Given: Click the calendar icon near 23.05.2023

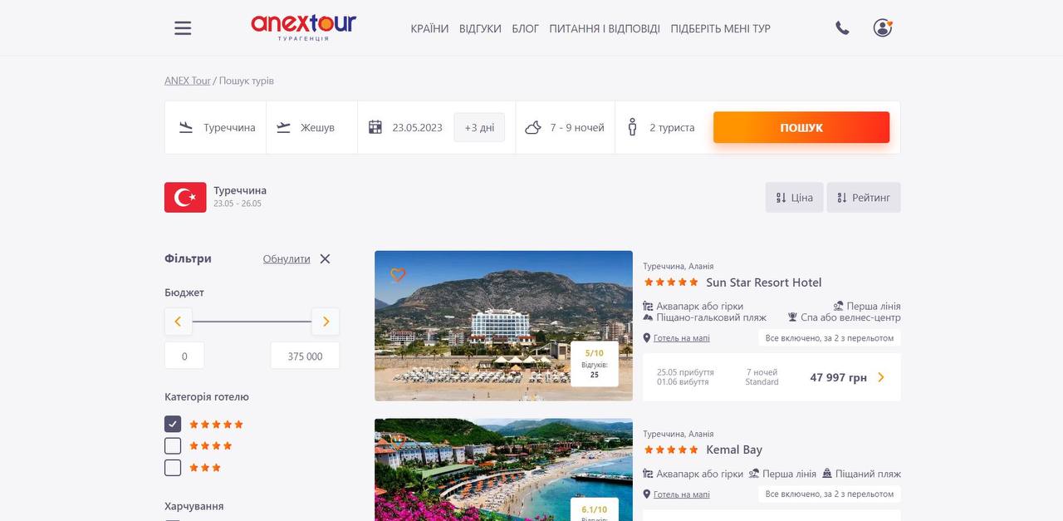Looking at the screenshot, I should point(375,127).
